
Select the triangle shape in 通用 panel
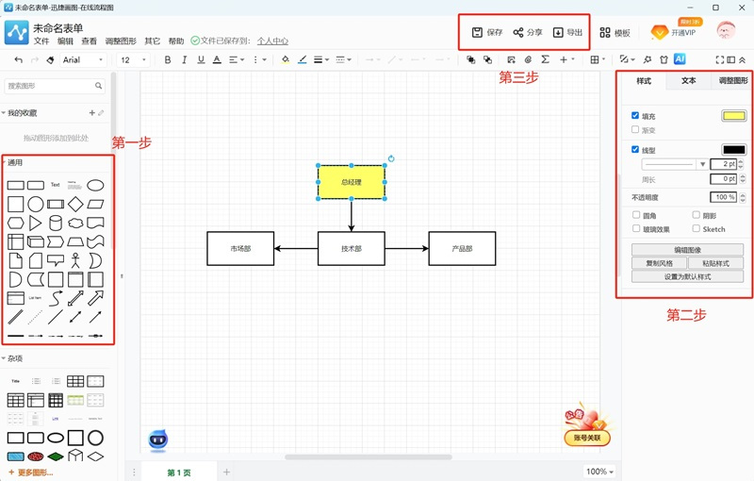[35, 224]
